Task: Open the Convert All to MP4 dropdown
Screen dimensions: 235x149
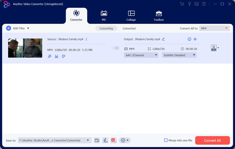Action: pos(214,28)
